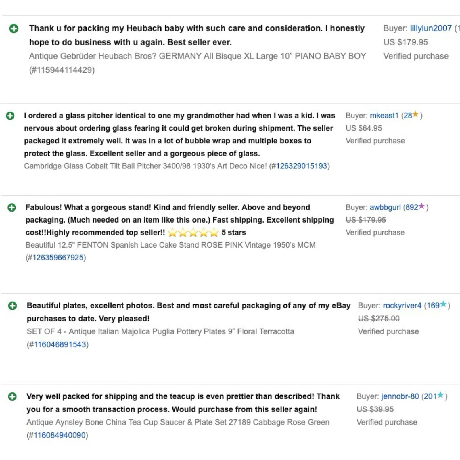The height and width of the screenshot is (460, 460).
Task: Click the five gold stars in awbbgurl's review
Action: (193, 232)
